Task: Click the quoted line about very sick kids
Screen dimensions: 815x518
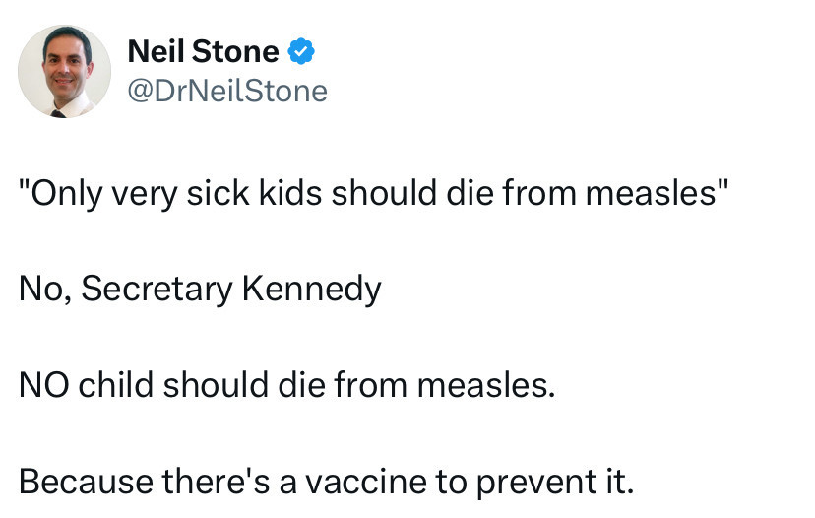Action: coord(374,194)
